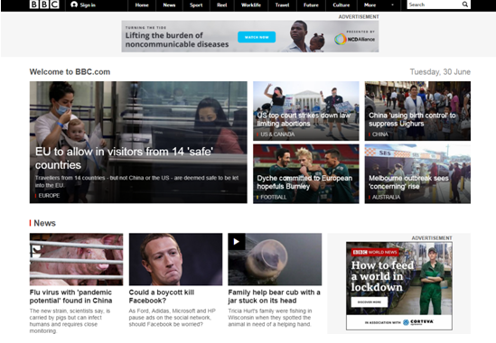This screenshot has height=343, width=496.
Task: Go to the Worklife section
Action: click(251, 5)
